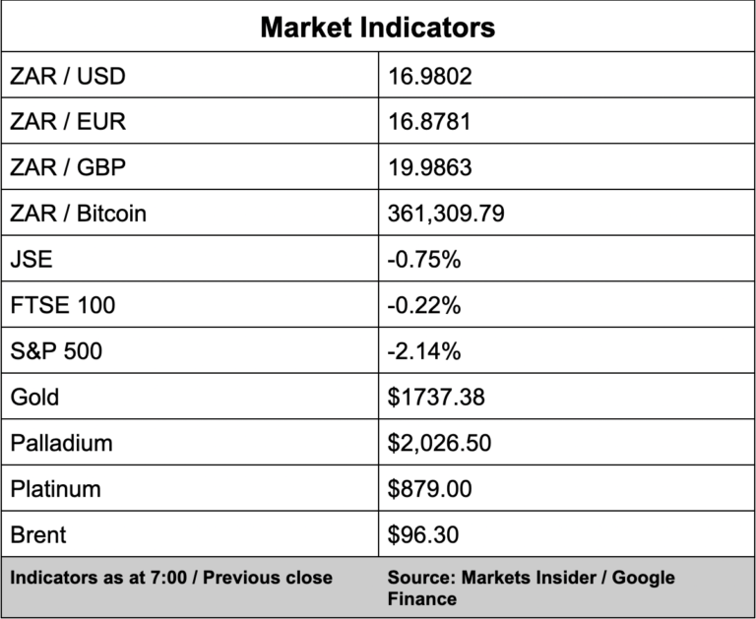Select the ZAR / EUR row label
The width and height of the screenshot is (756, 619).
coord(68,122)
